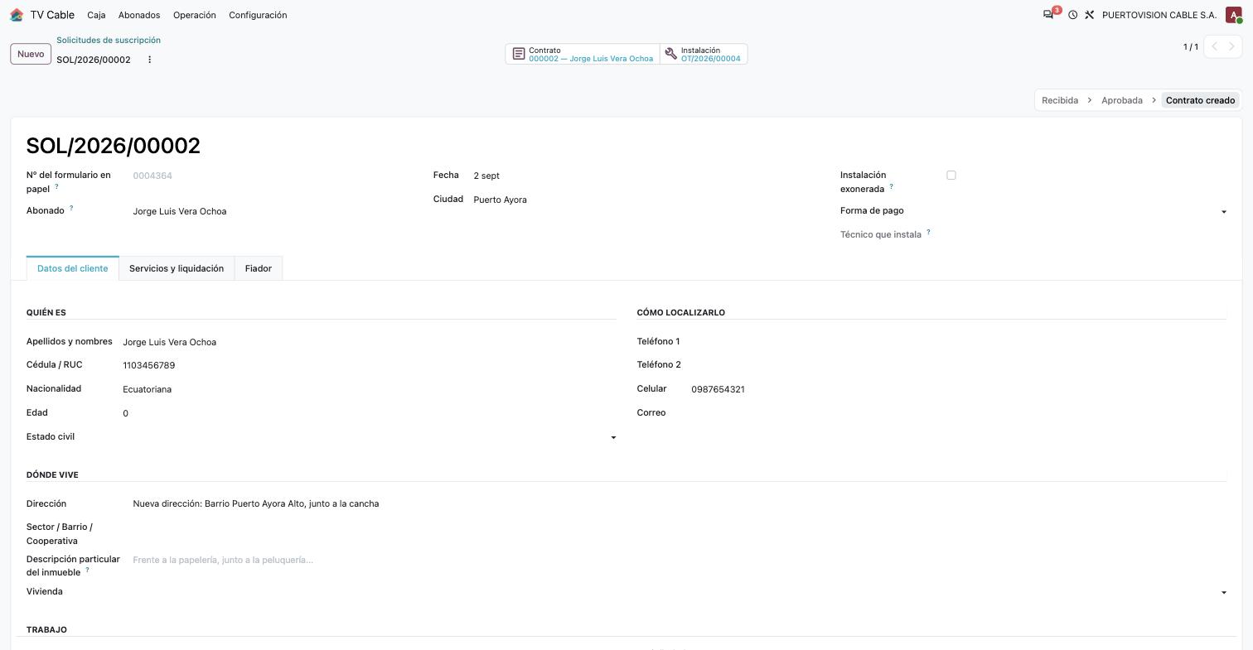Open the Operación menu
Image resolution: width=1253 pixels, height=650 pixels.
(x=195, y=15)
